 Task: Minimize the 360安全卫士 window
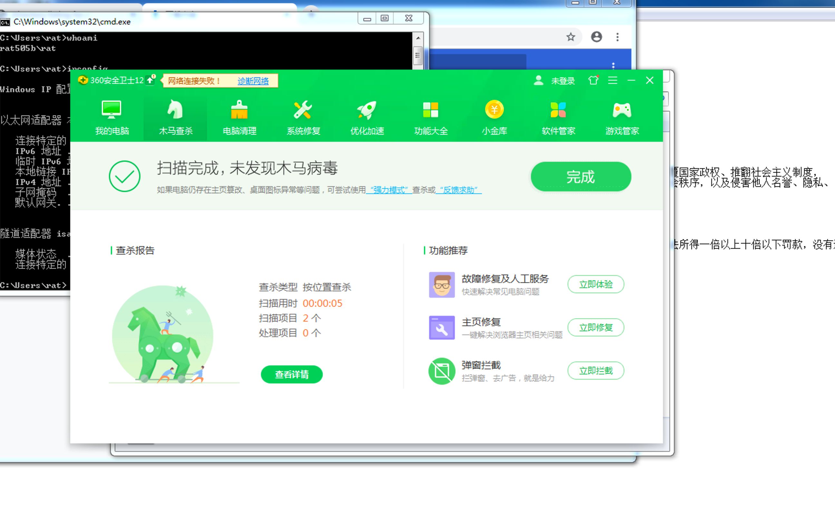pyautogui.click(x=631, y=80)
